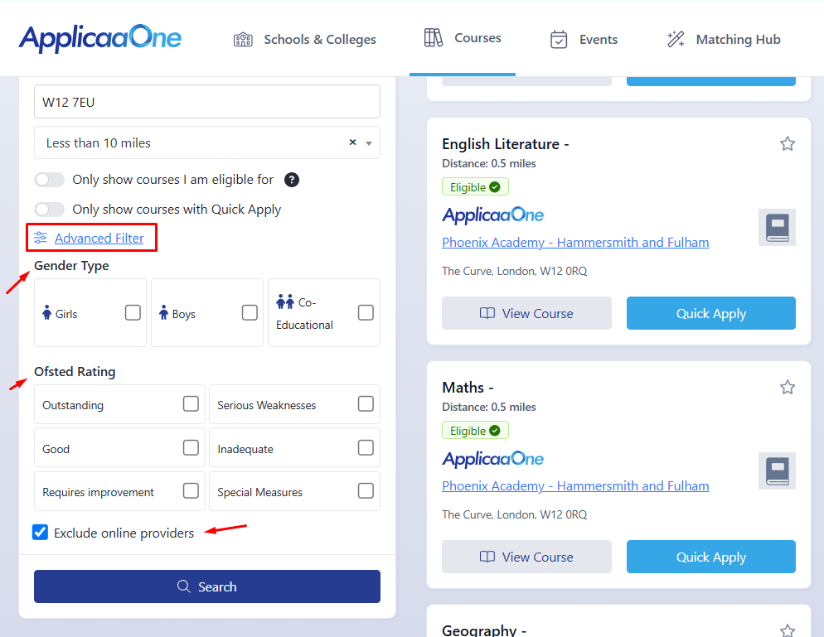The height and width of the screenshot is (637, 824).
Task: Enable 'Only show courses I am eligible for'
Action: pyautogui.click(x=49, y=179)
